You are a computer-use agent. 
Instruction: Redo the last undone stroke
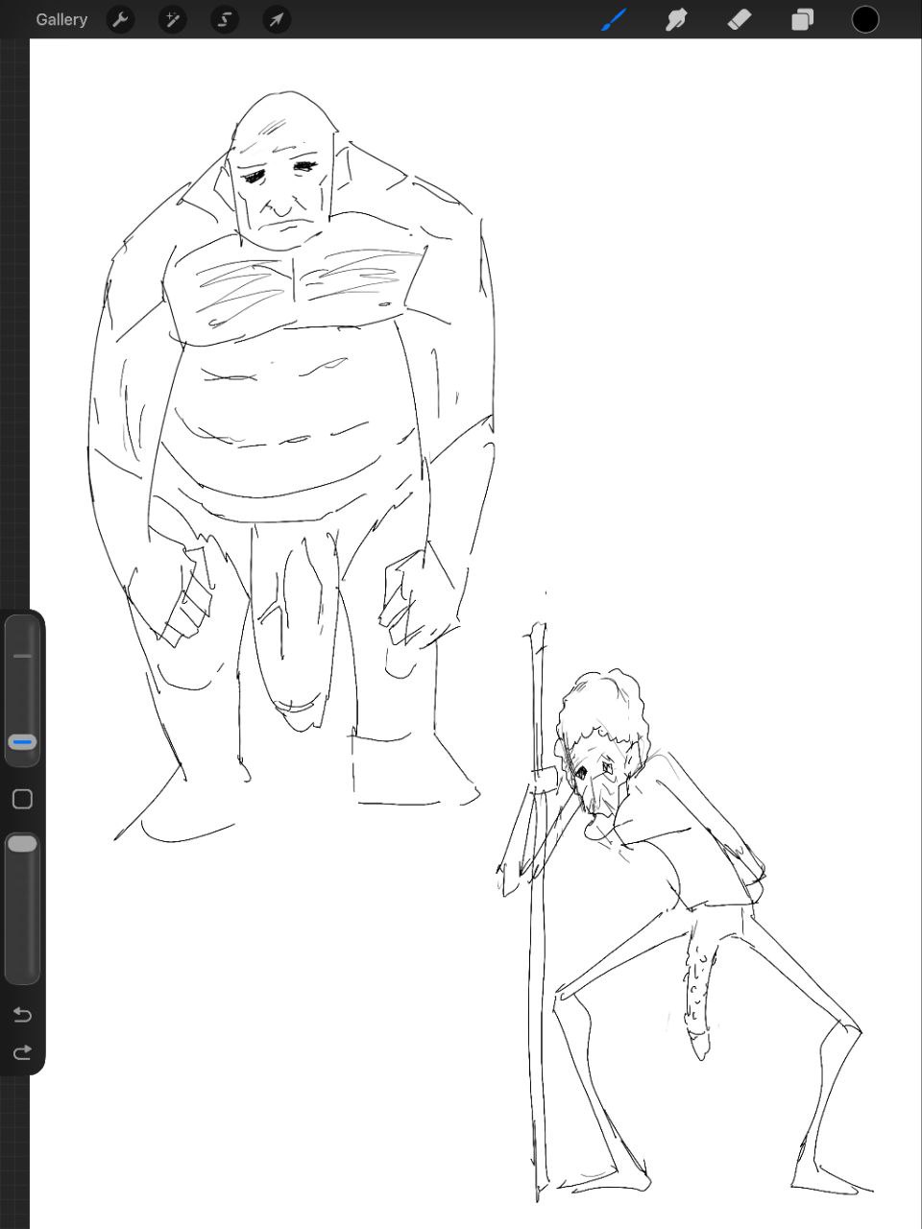point(22,1052)
